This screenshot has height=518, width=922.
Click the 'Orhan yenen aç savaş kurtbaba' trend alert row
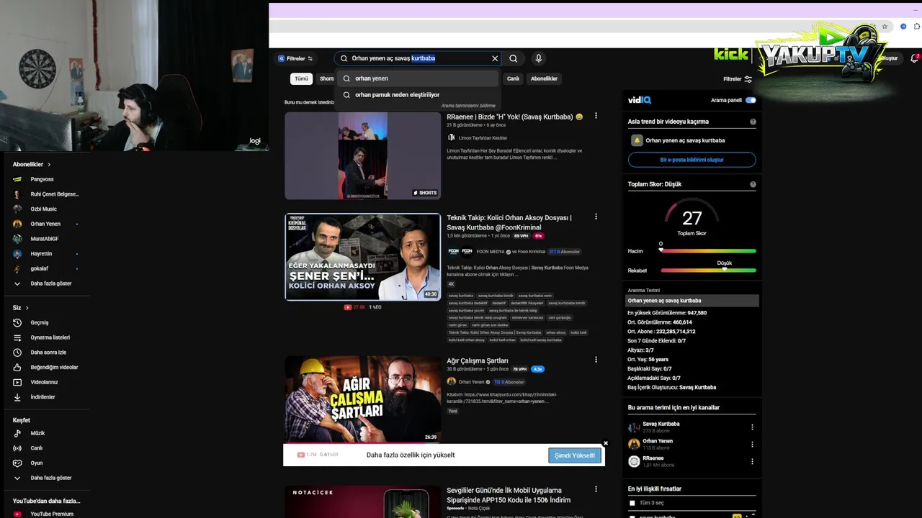click(x=691, y=140)
